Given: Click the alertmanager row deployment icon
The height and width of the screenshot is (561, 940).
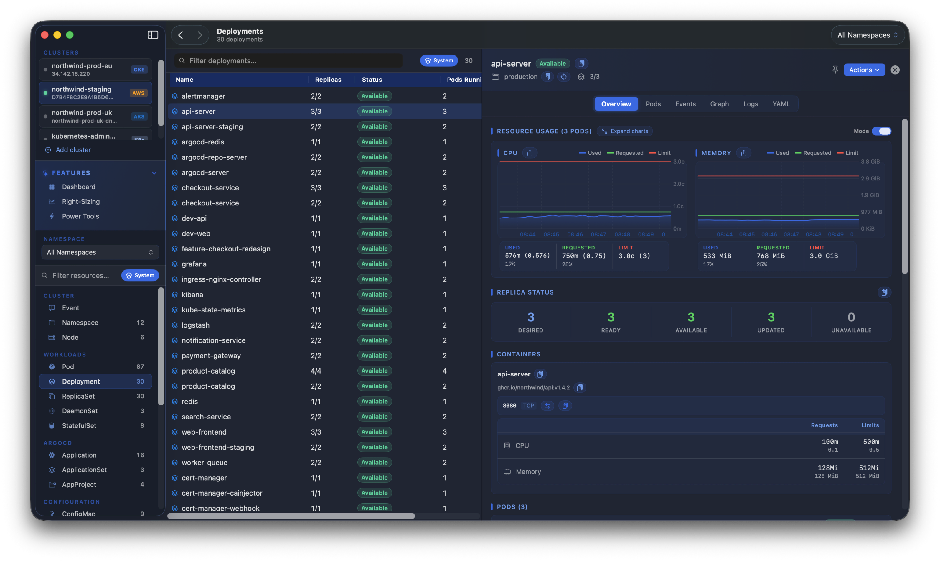Looking at the screenshot, I should pyautogui.click(x=174, y=96).
